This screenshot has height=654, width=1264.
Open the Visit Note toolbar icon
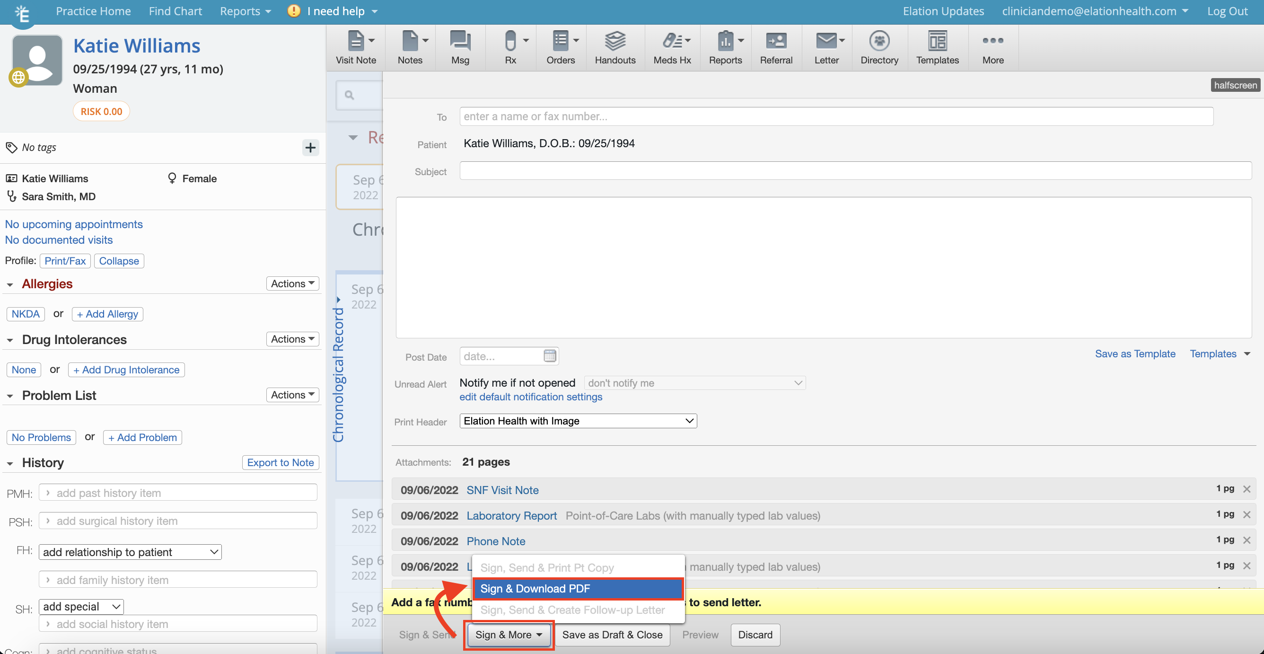(356, 41)
